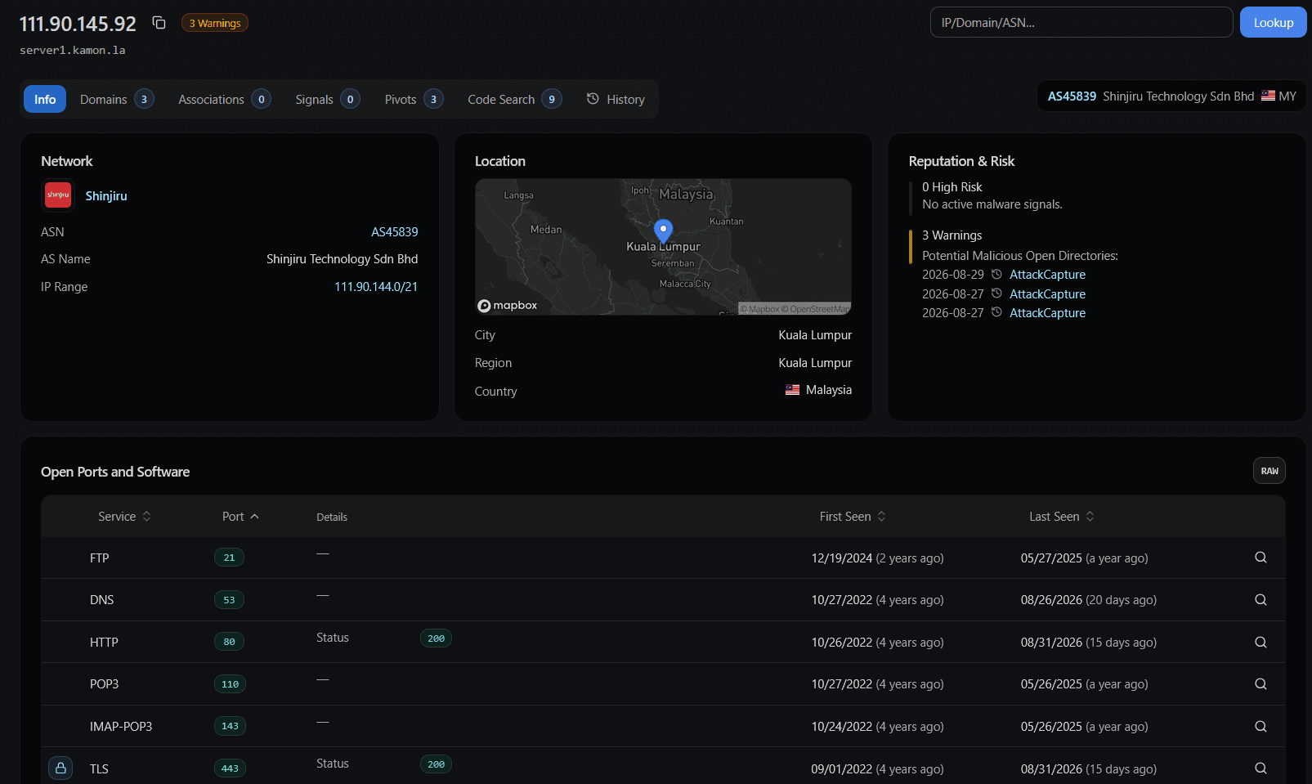Sort the table by Port column
The height and width of the screenshot is (784, 1312).
240,517
